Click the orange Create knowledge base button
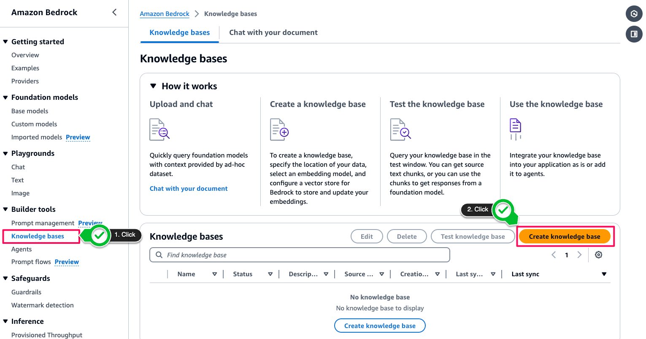The image size is (646, 339). tap(565, 237)
